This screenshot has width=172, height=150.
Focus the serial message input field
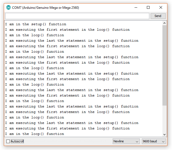click(x=77, y=16)
